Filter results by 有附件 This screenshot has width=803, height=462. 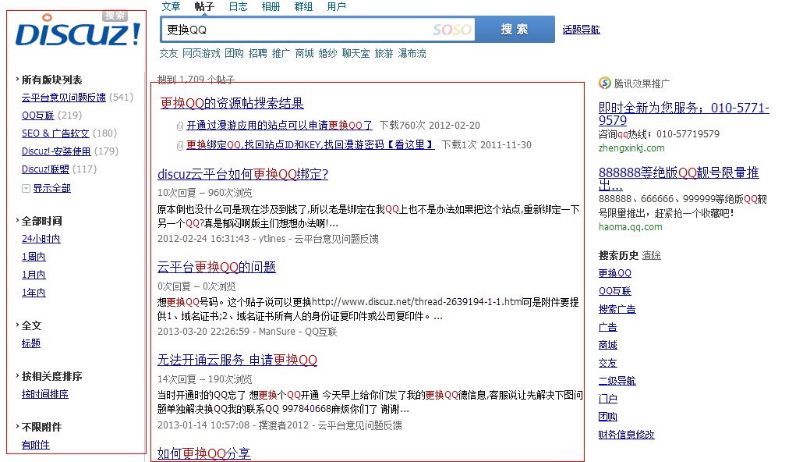(x=35, y=445)
